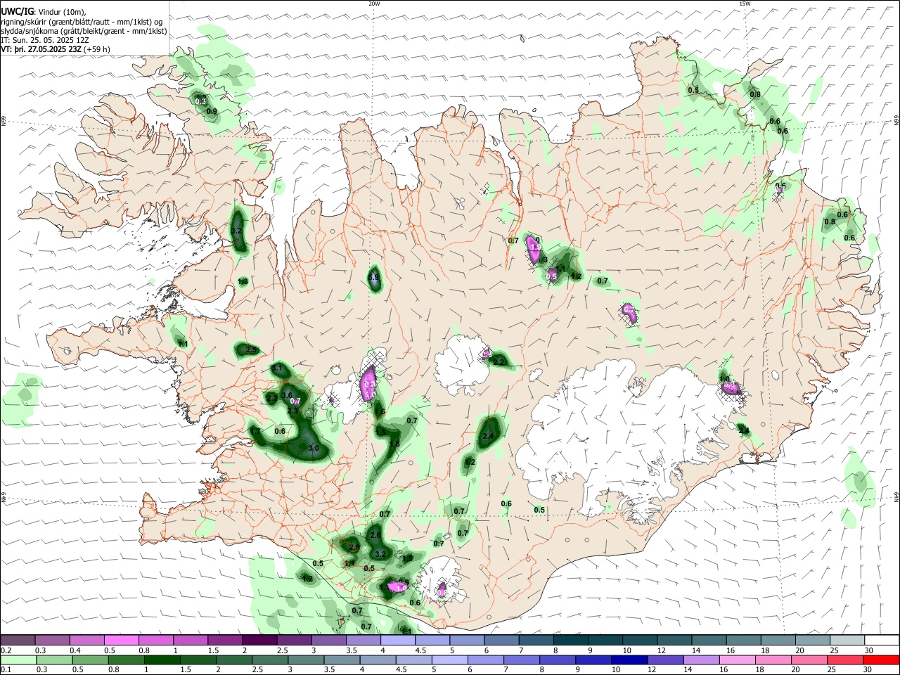Click the bright red swatch ending the rain scale
Screen dimensions: 900x675
[x=880, y=659]
